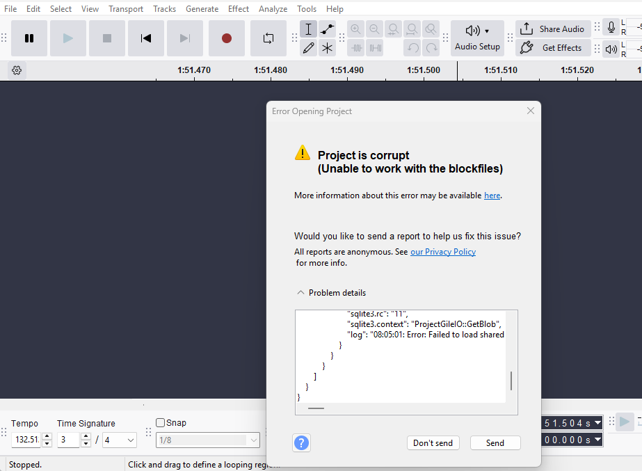This screenshot has height=471, width=642.
Task: Choose the Multi-tool asterisk icon
Action: 327,48
